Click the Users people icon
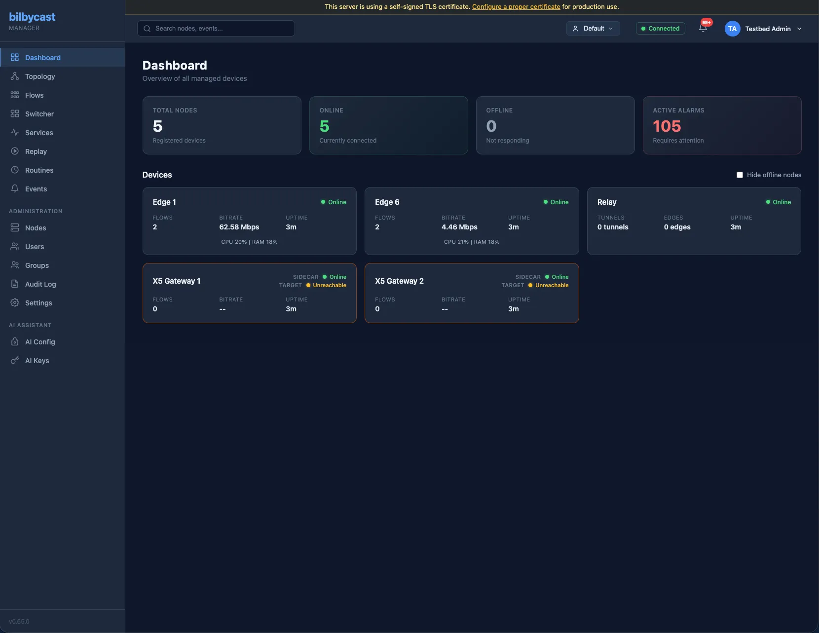Screen dimensions: 819x633 tap(15, 246)
